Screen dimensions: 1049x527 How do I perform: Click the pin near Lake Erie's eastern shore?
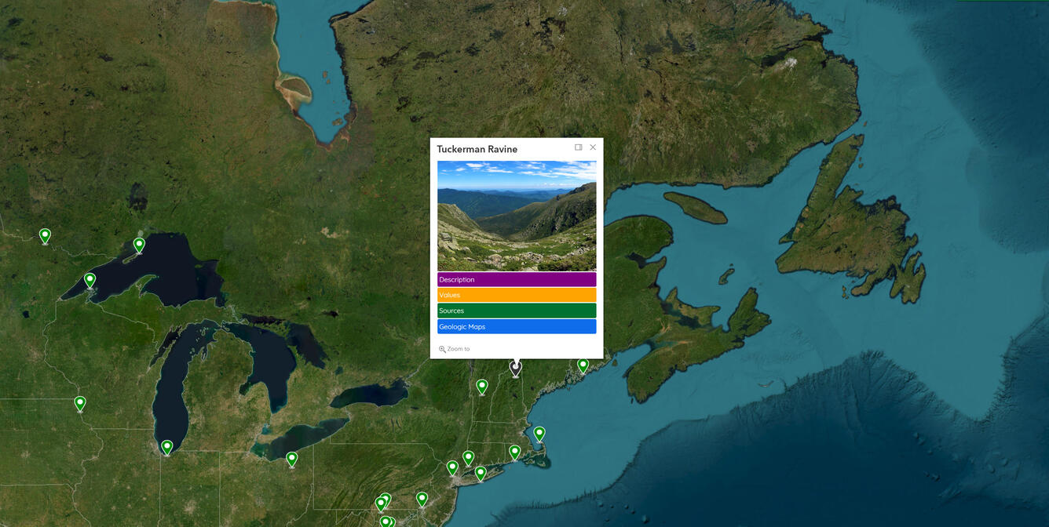(x=291, y=459)
